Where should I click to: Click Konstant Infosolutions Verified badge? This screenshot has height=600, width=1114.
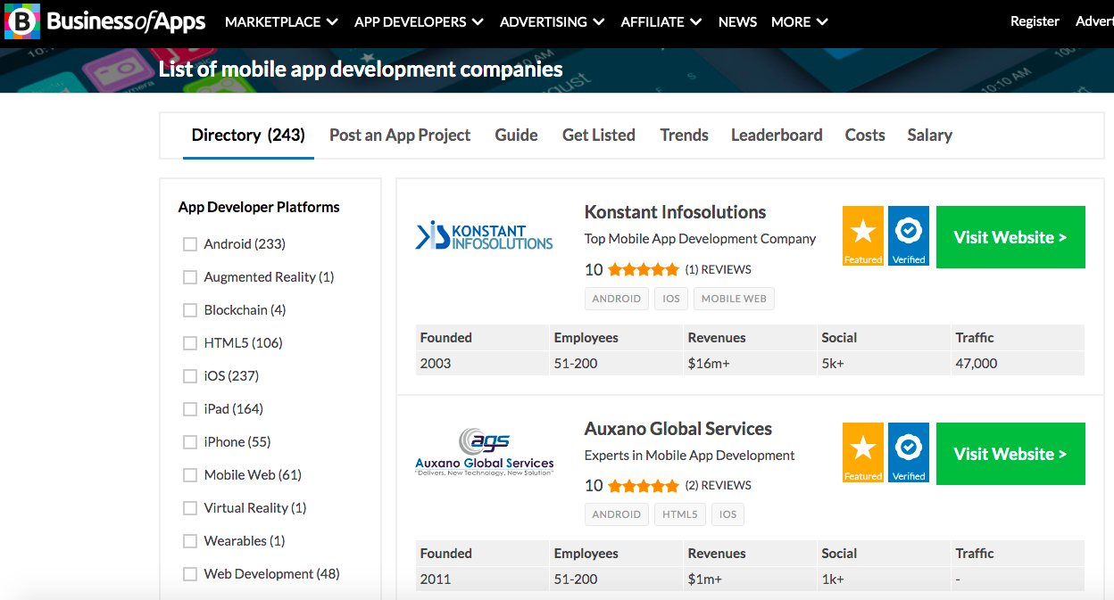click(x=909, y=236)
